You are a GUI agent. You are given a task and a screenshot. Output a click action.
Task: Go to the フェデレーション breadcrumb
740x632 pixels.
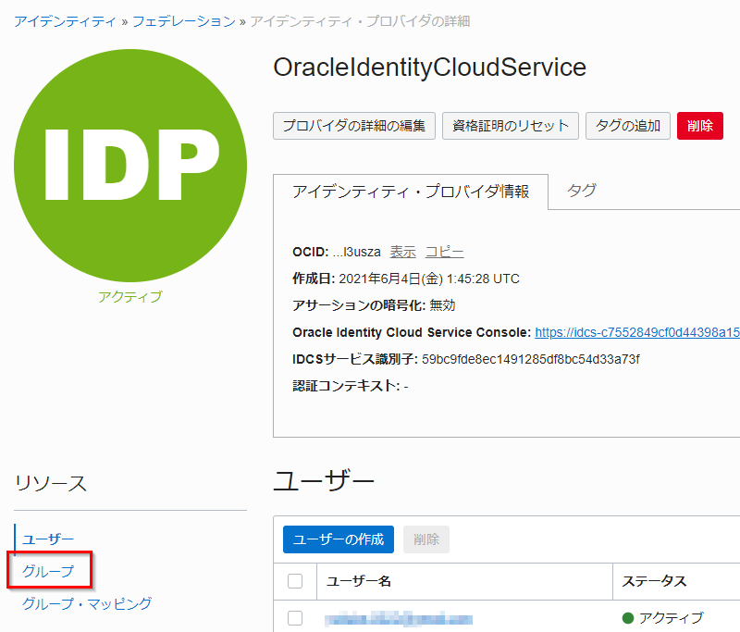(x=183, y=20)
